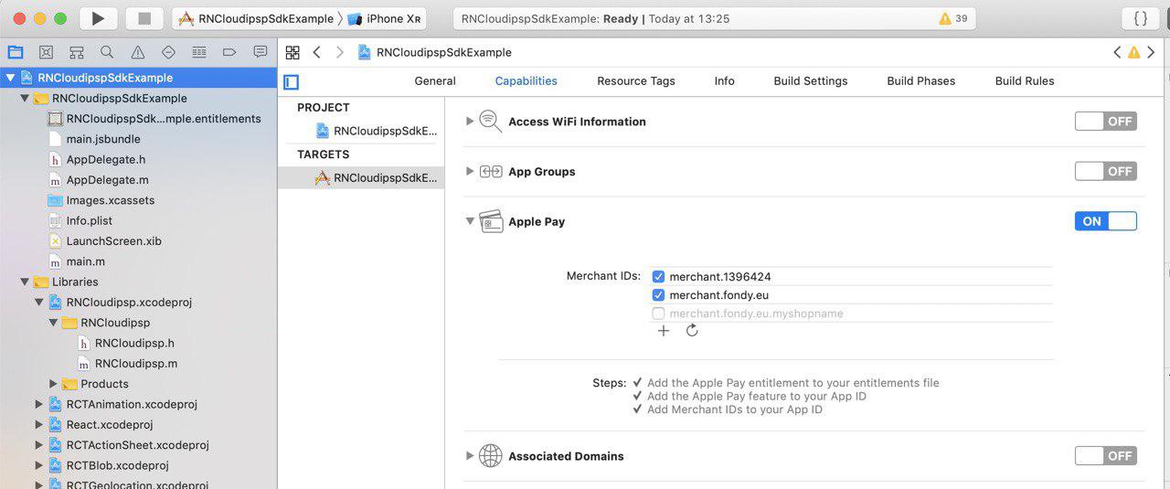
Task: Toggle the project and targets list sidebar
Action: pos(292,81)
